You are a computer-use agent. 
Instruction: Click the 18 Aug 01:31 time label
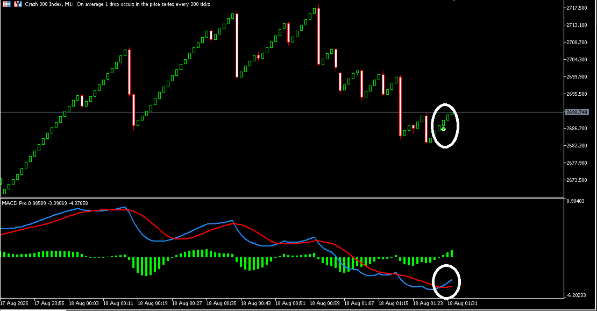(462, 303)
